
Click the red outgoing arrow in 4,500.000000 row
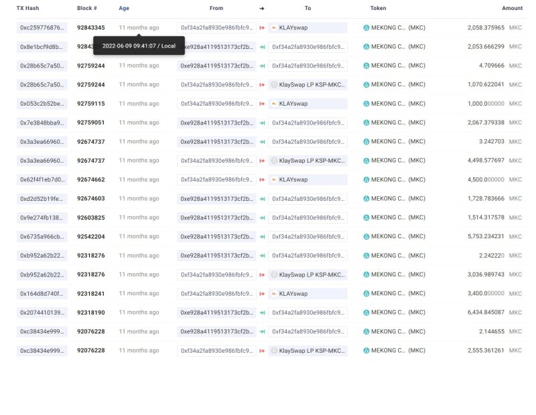[262, 180]
